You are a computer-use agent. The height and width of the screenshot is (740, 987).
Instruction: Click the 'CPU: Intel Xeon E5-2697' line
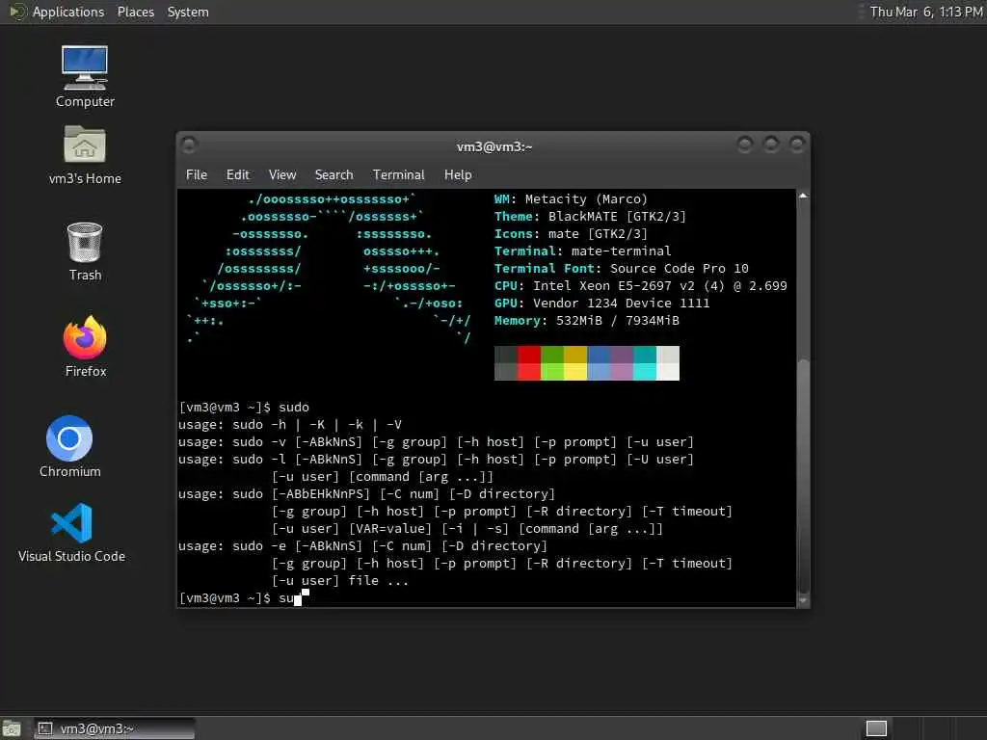coord(640,285)
